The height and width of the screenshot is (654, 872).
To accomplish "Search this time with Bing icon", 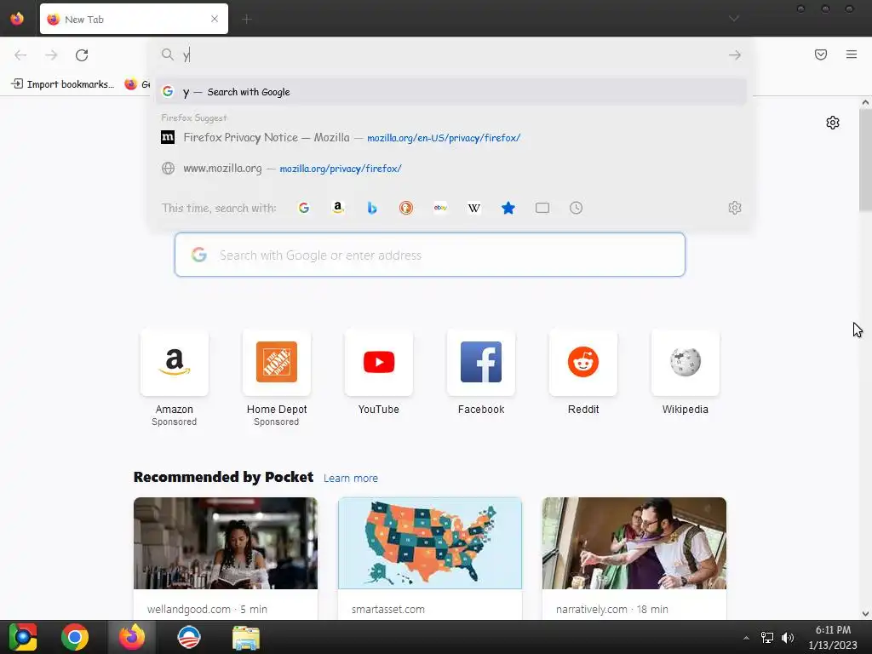I will [x=372, y=208].
